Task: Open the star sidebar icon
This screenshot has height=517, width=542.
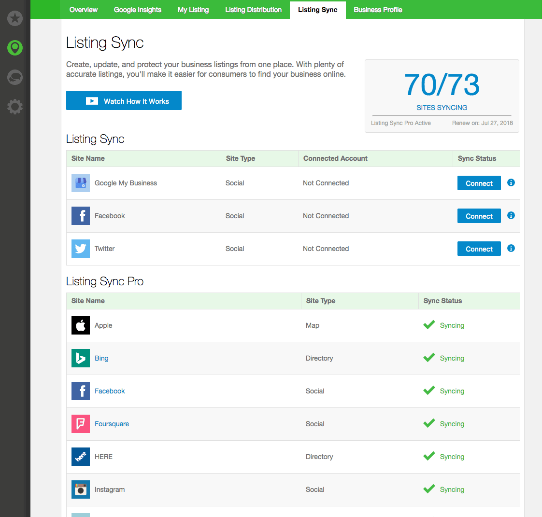Action: (15, 18)
